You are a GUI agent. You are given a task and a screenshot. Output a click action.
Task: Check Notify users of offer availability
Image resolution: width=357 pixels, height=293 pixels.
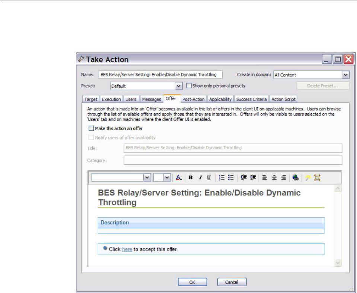[91, 138]
